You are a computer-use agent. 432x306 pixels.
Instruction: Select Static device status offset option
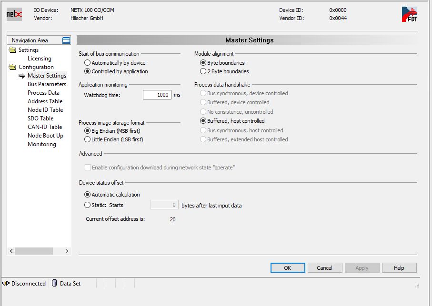point(87,205)
